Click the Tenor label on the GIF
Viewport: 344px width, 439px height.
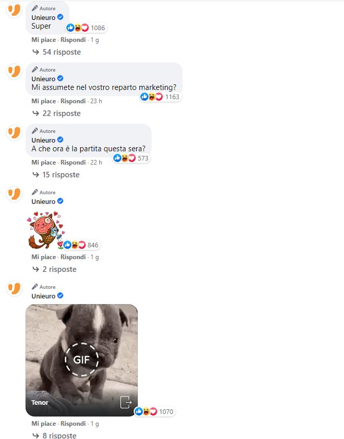pyautogui.click(x=40, y=403)
